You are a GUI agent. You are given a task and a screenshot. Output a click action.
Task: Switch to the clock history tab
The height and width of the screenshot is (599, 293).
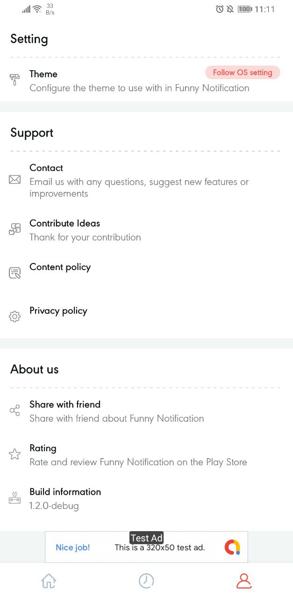pyautogui.click(x=146, y=581)
